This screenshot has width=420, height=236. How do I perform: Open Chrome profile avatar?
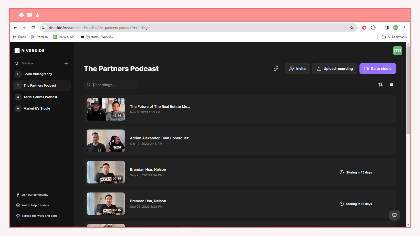pyautogui.click(x=396, y=28)
